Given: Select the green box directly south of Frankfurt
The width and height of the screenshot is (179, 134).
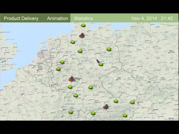Looking at the screenshot, I should [70, 87].
